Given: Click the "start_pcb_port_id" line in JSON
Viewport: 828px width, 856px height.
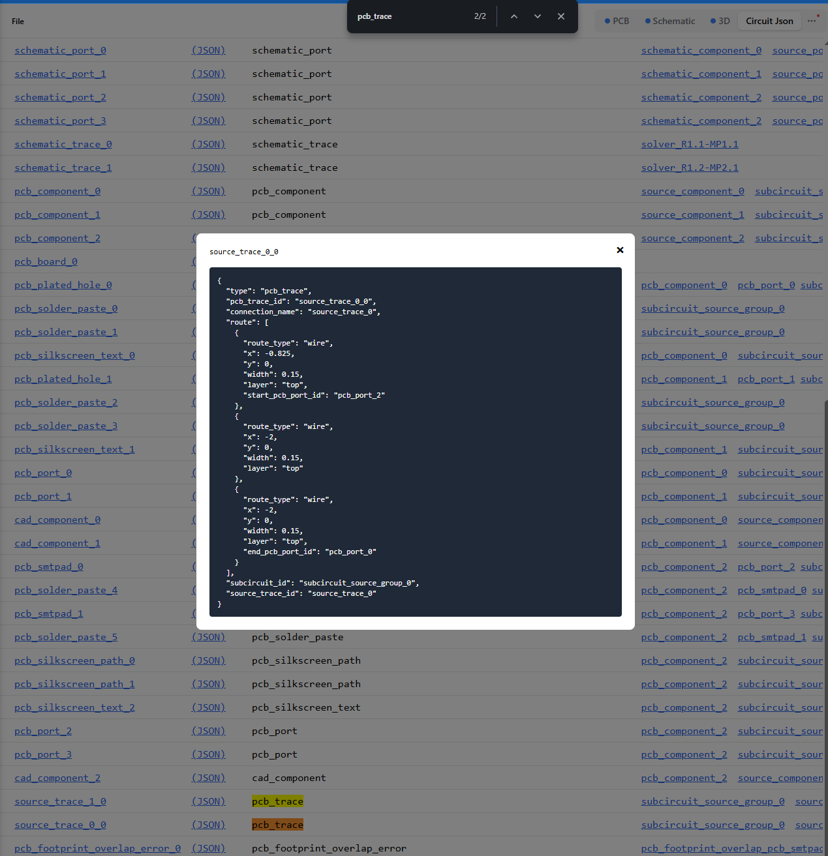Looking at the screenshot, I should (x=314, y=395).
